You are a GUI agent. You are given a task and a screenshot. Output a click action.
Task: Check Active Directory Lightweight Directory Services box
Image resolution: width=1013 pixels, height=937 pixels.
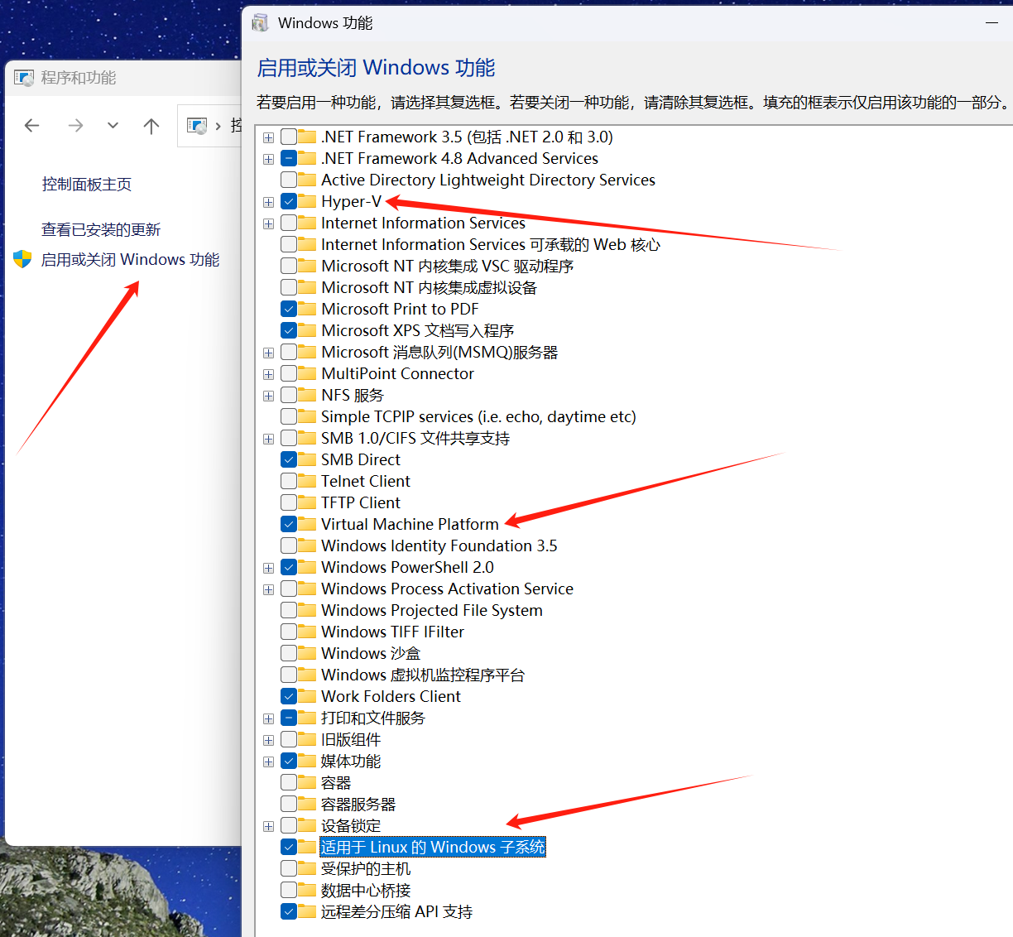coord(289,180)
